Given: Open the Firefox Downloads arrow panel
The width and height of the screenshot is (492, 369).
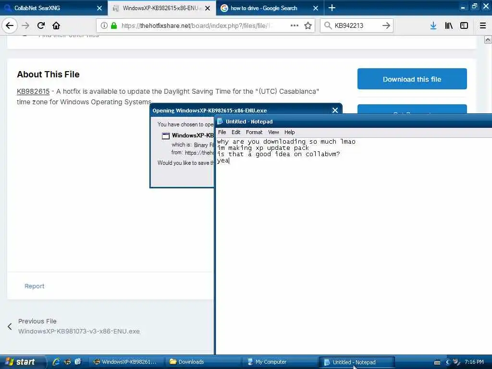Looking at the screenshot, I should 433,25.
